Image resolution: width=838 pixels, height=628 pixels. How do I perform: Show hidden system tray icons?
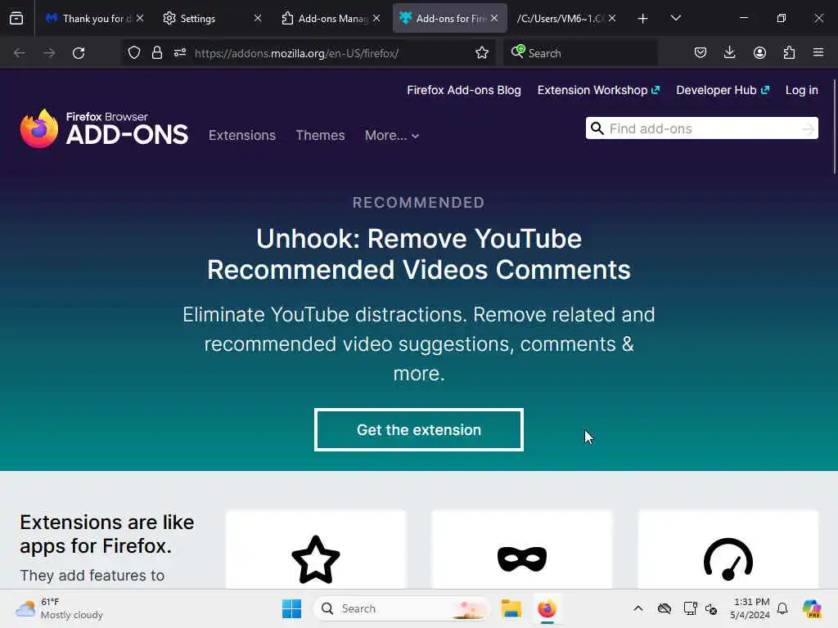[638, 608]
